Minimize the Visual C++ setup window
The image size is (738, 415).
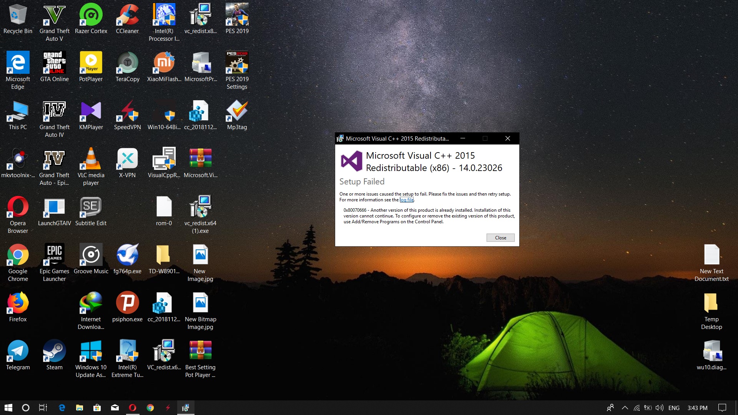tap(463, 138)
